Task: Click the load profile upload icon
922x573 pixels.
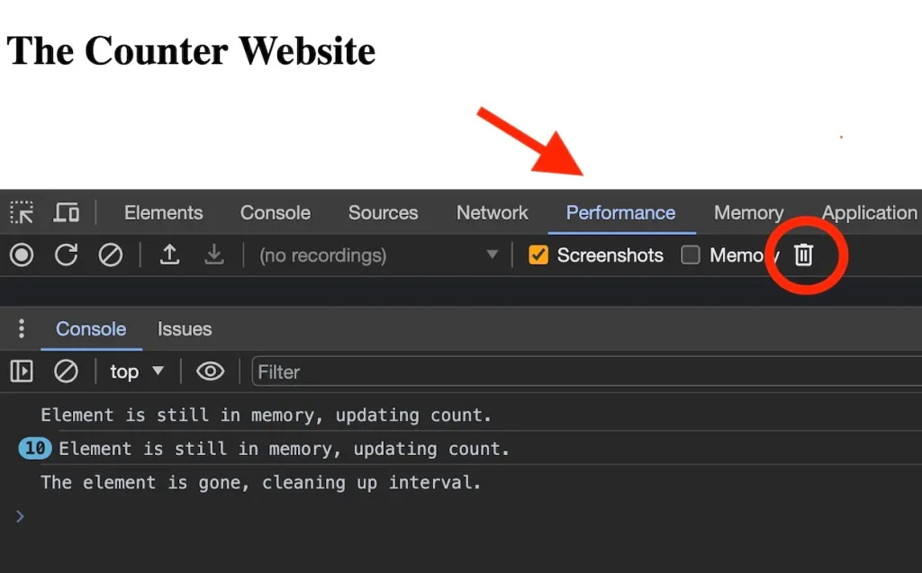Action: pos(169,255)
